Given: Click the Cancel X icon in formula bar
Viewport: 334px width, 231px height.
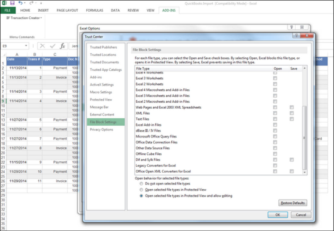Looking at the screenshot, I should click(x=42, y=46).
